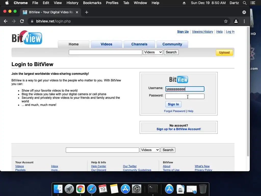Image resolution: width=261 pixels, height=196 pixels.
Task: Click the browser forward arrow
Action: pyautogui.click(x=14, y=21)
